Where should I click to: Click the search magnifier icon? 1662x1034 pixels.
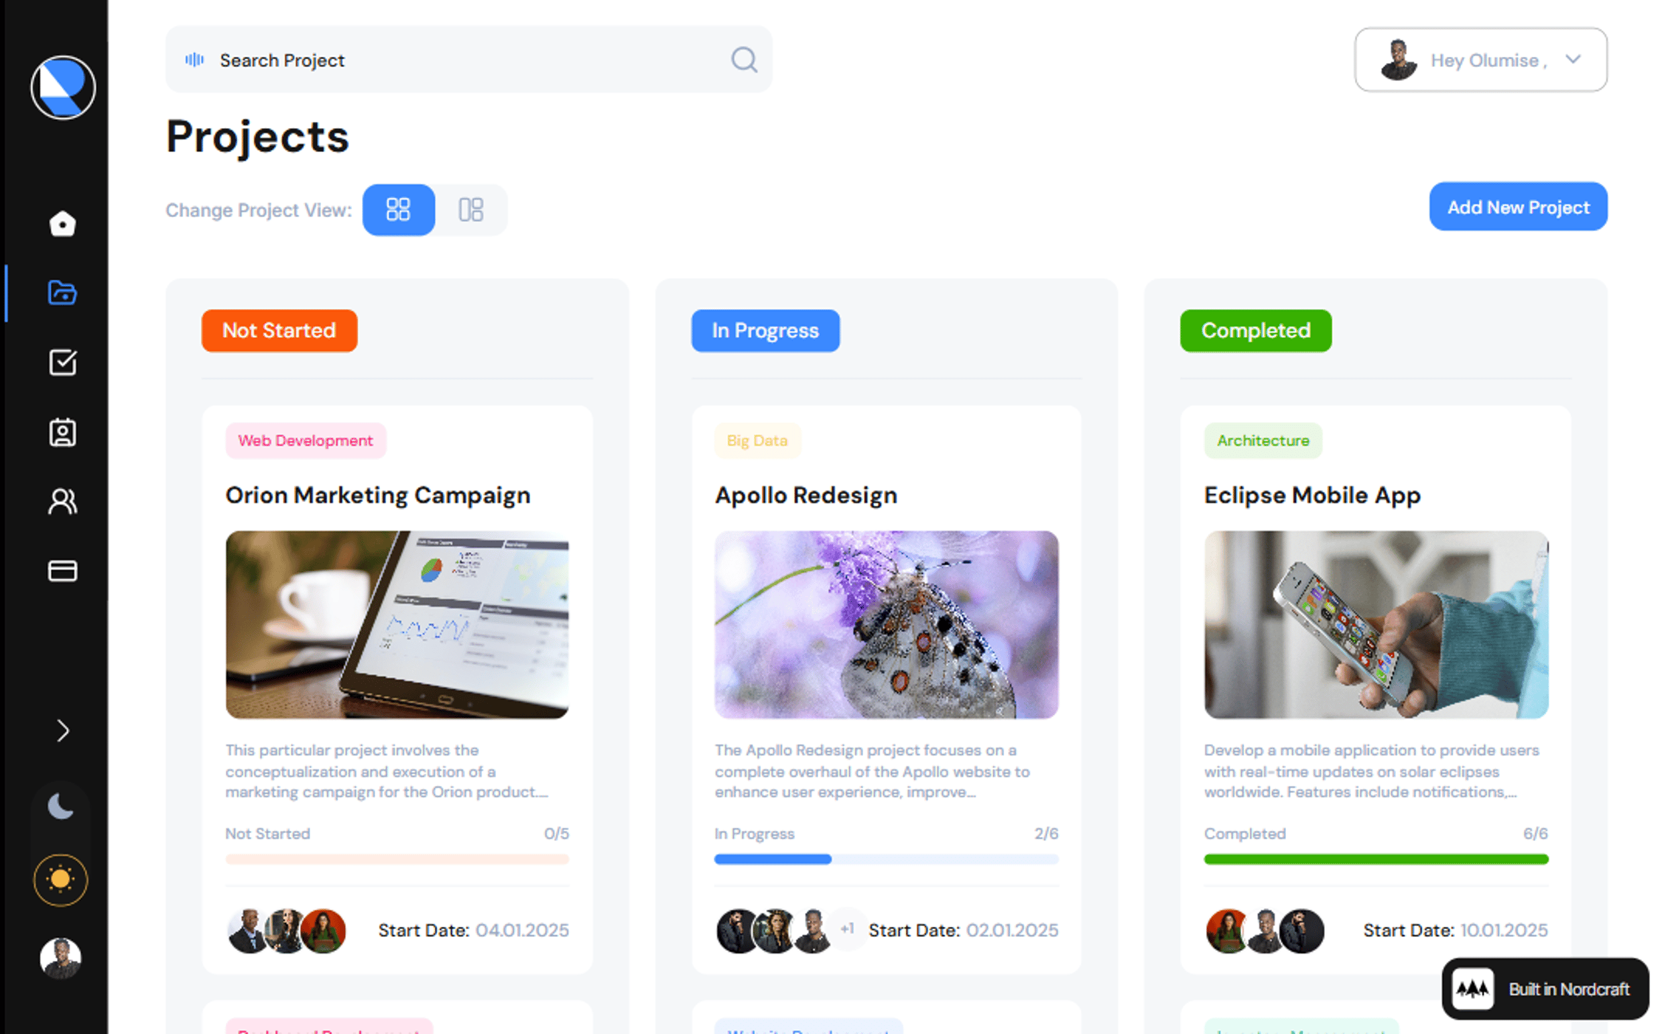pos(744,60)
